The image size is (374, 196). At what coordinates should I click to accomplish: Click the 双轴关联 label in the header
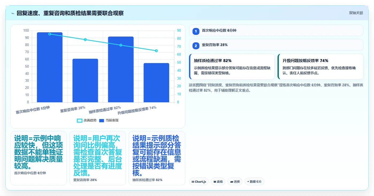click(x=356, y=13)
